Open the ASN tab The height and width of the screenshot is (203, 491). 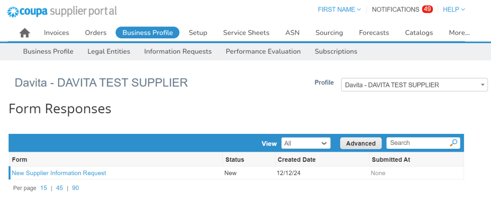[x=293, y=33]
